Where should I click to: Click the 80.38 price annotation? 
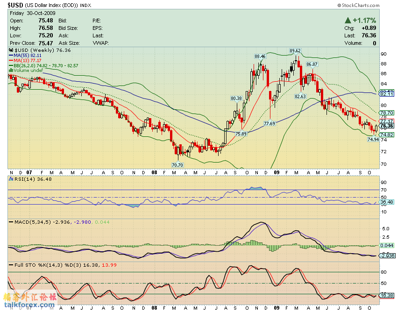[236, 98]
